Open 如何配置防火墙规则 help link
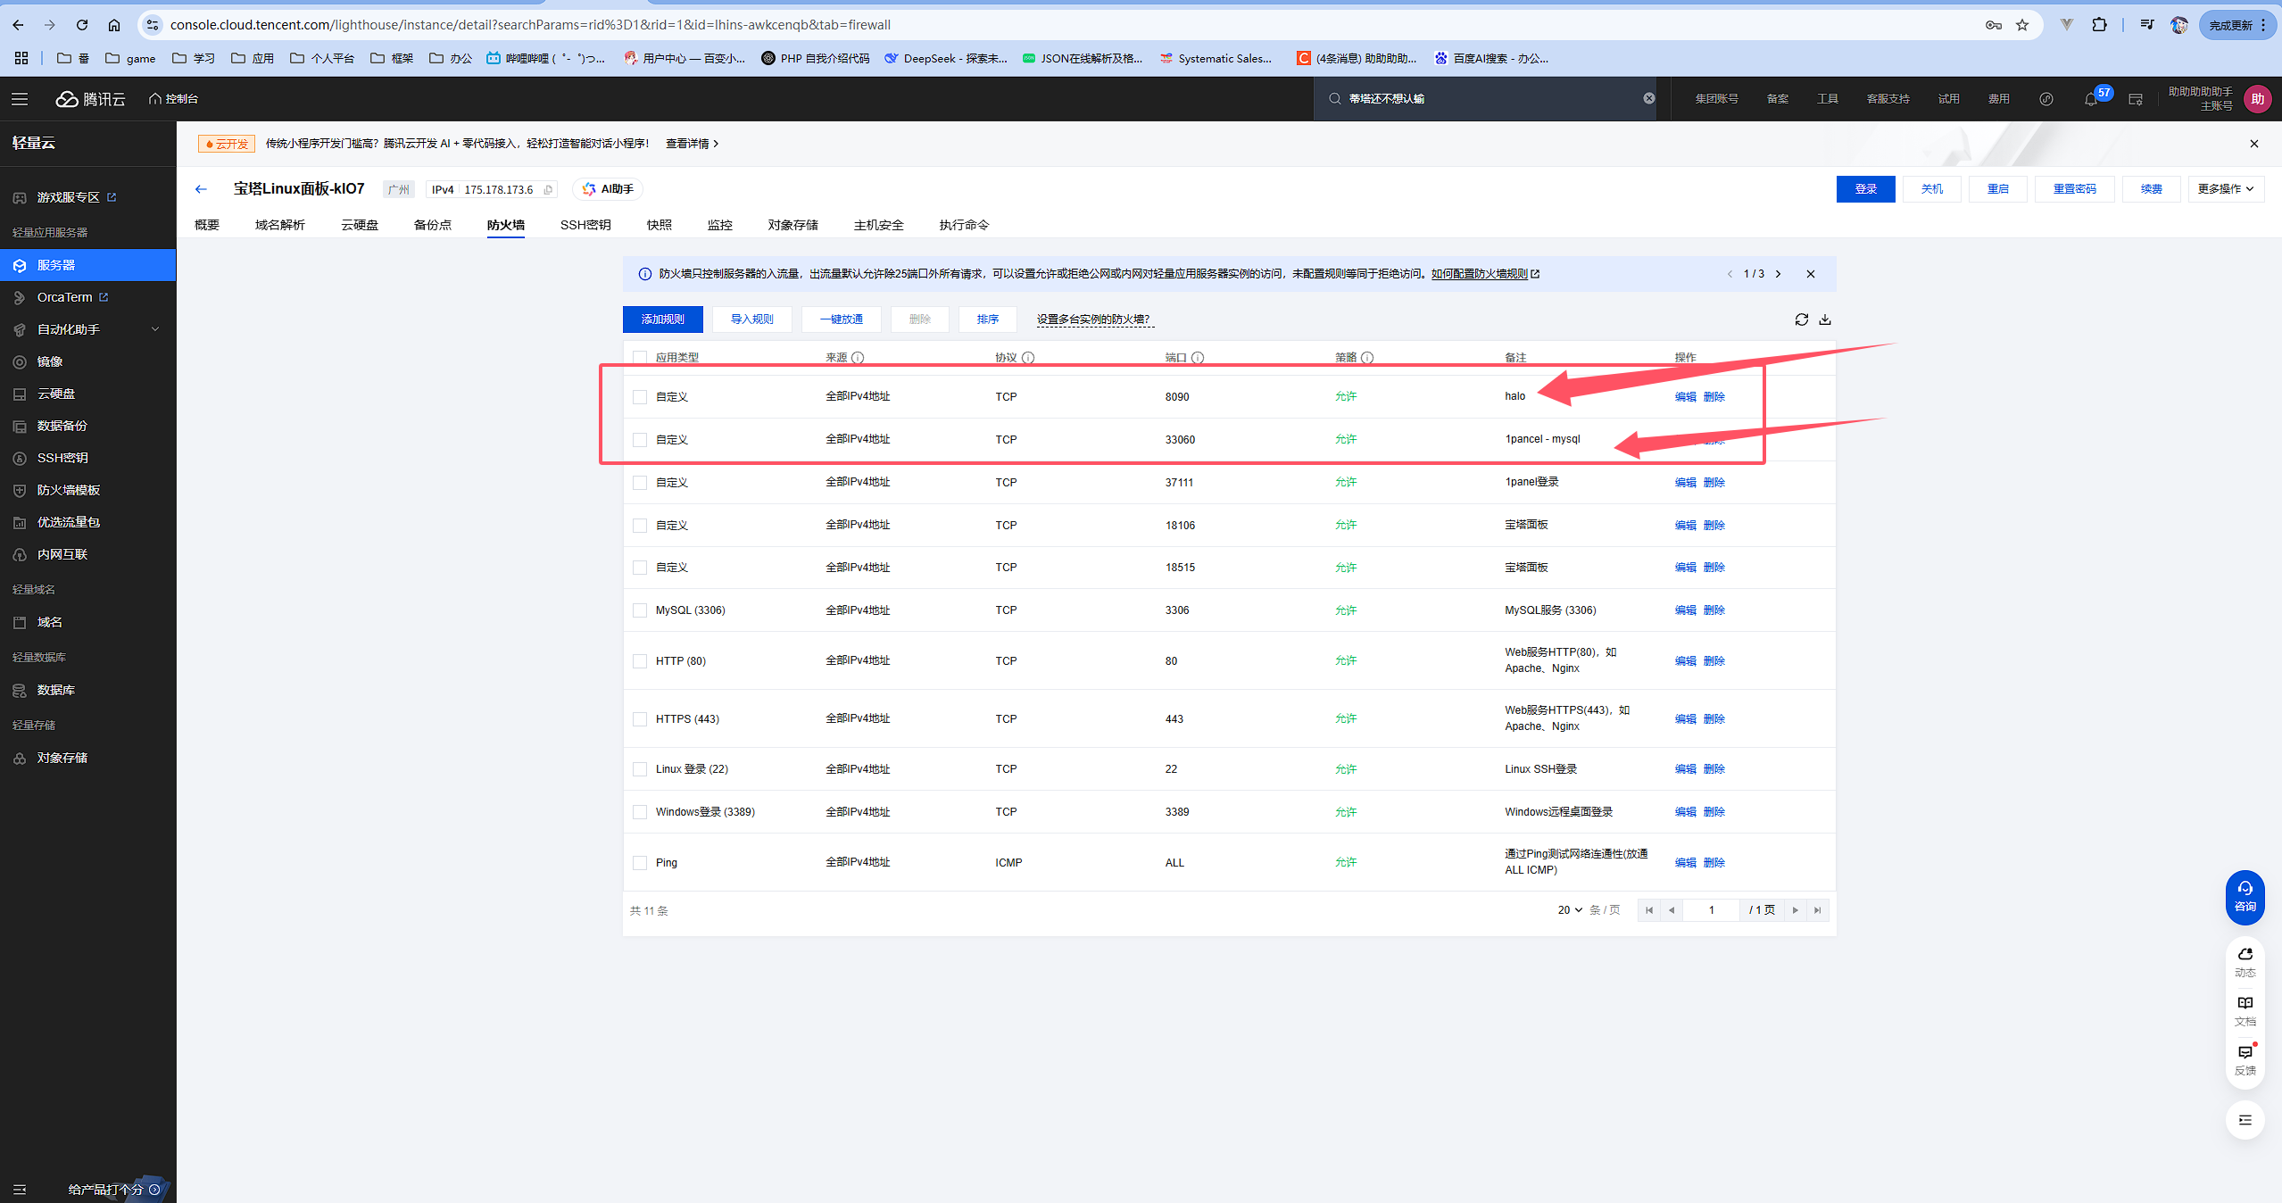This screenshot has height=1203, width=2282. (x=1479, y=274)
